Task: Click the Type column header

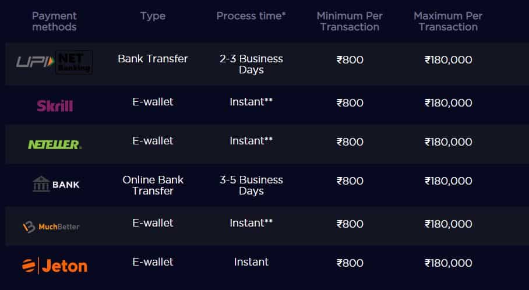Action: [x=153, y=16]
